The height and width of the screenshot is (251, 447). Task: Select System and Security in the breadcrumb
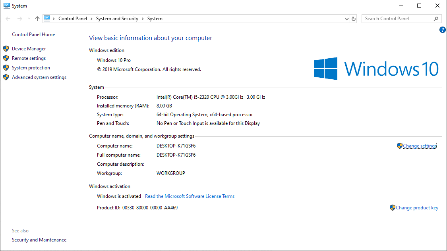[x=117, y=18]
